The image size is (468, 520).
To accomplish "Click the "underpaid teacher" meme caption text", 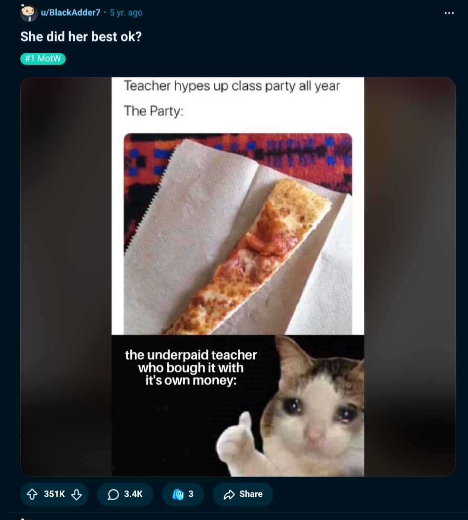I will pyautogui.click(x=191, y=368).
